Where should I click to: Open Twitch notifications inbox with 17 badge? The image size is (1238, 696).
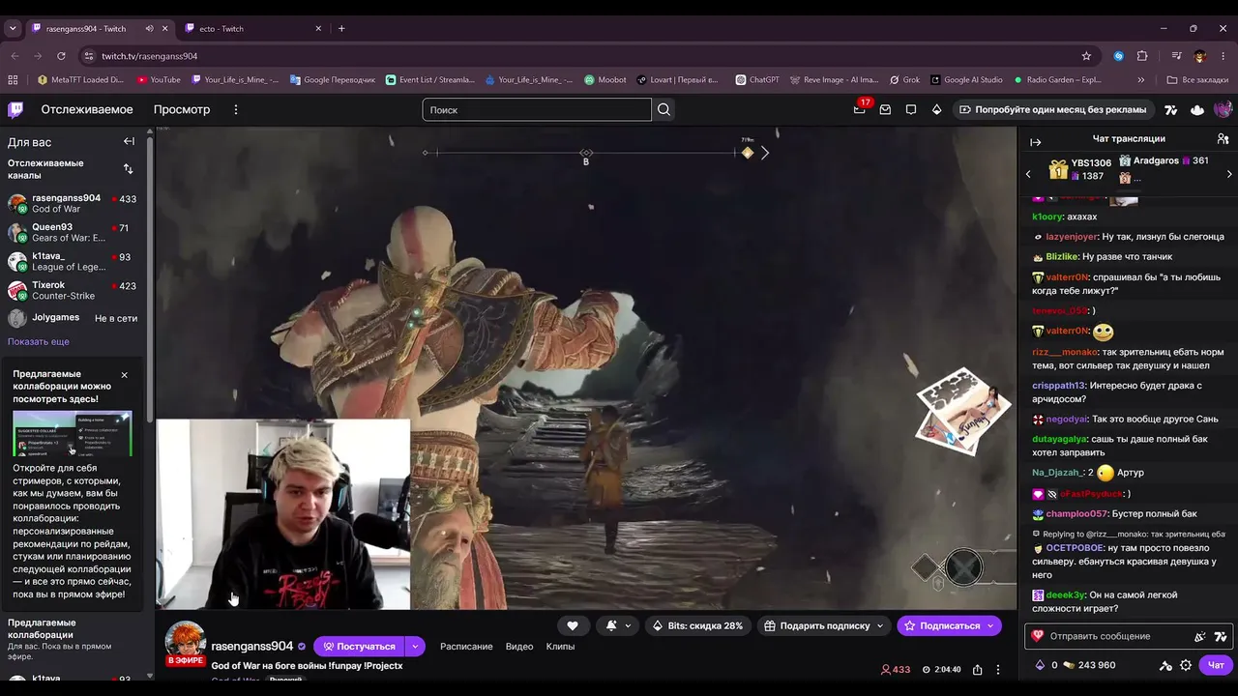pos(859,109)
